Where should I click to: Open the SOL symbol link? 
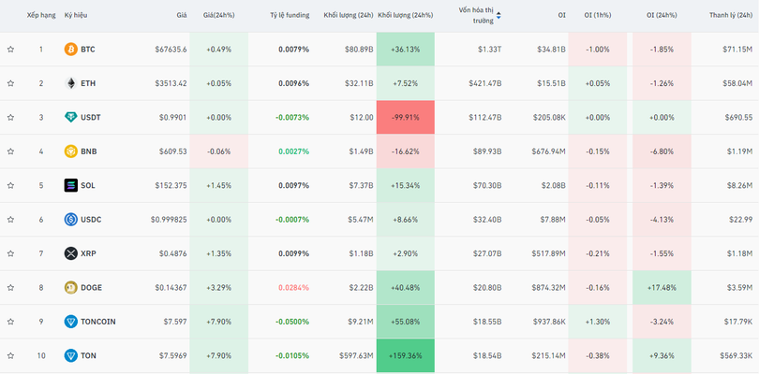(x=88, y=186)
